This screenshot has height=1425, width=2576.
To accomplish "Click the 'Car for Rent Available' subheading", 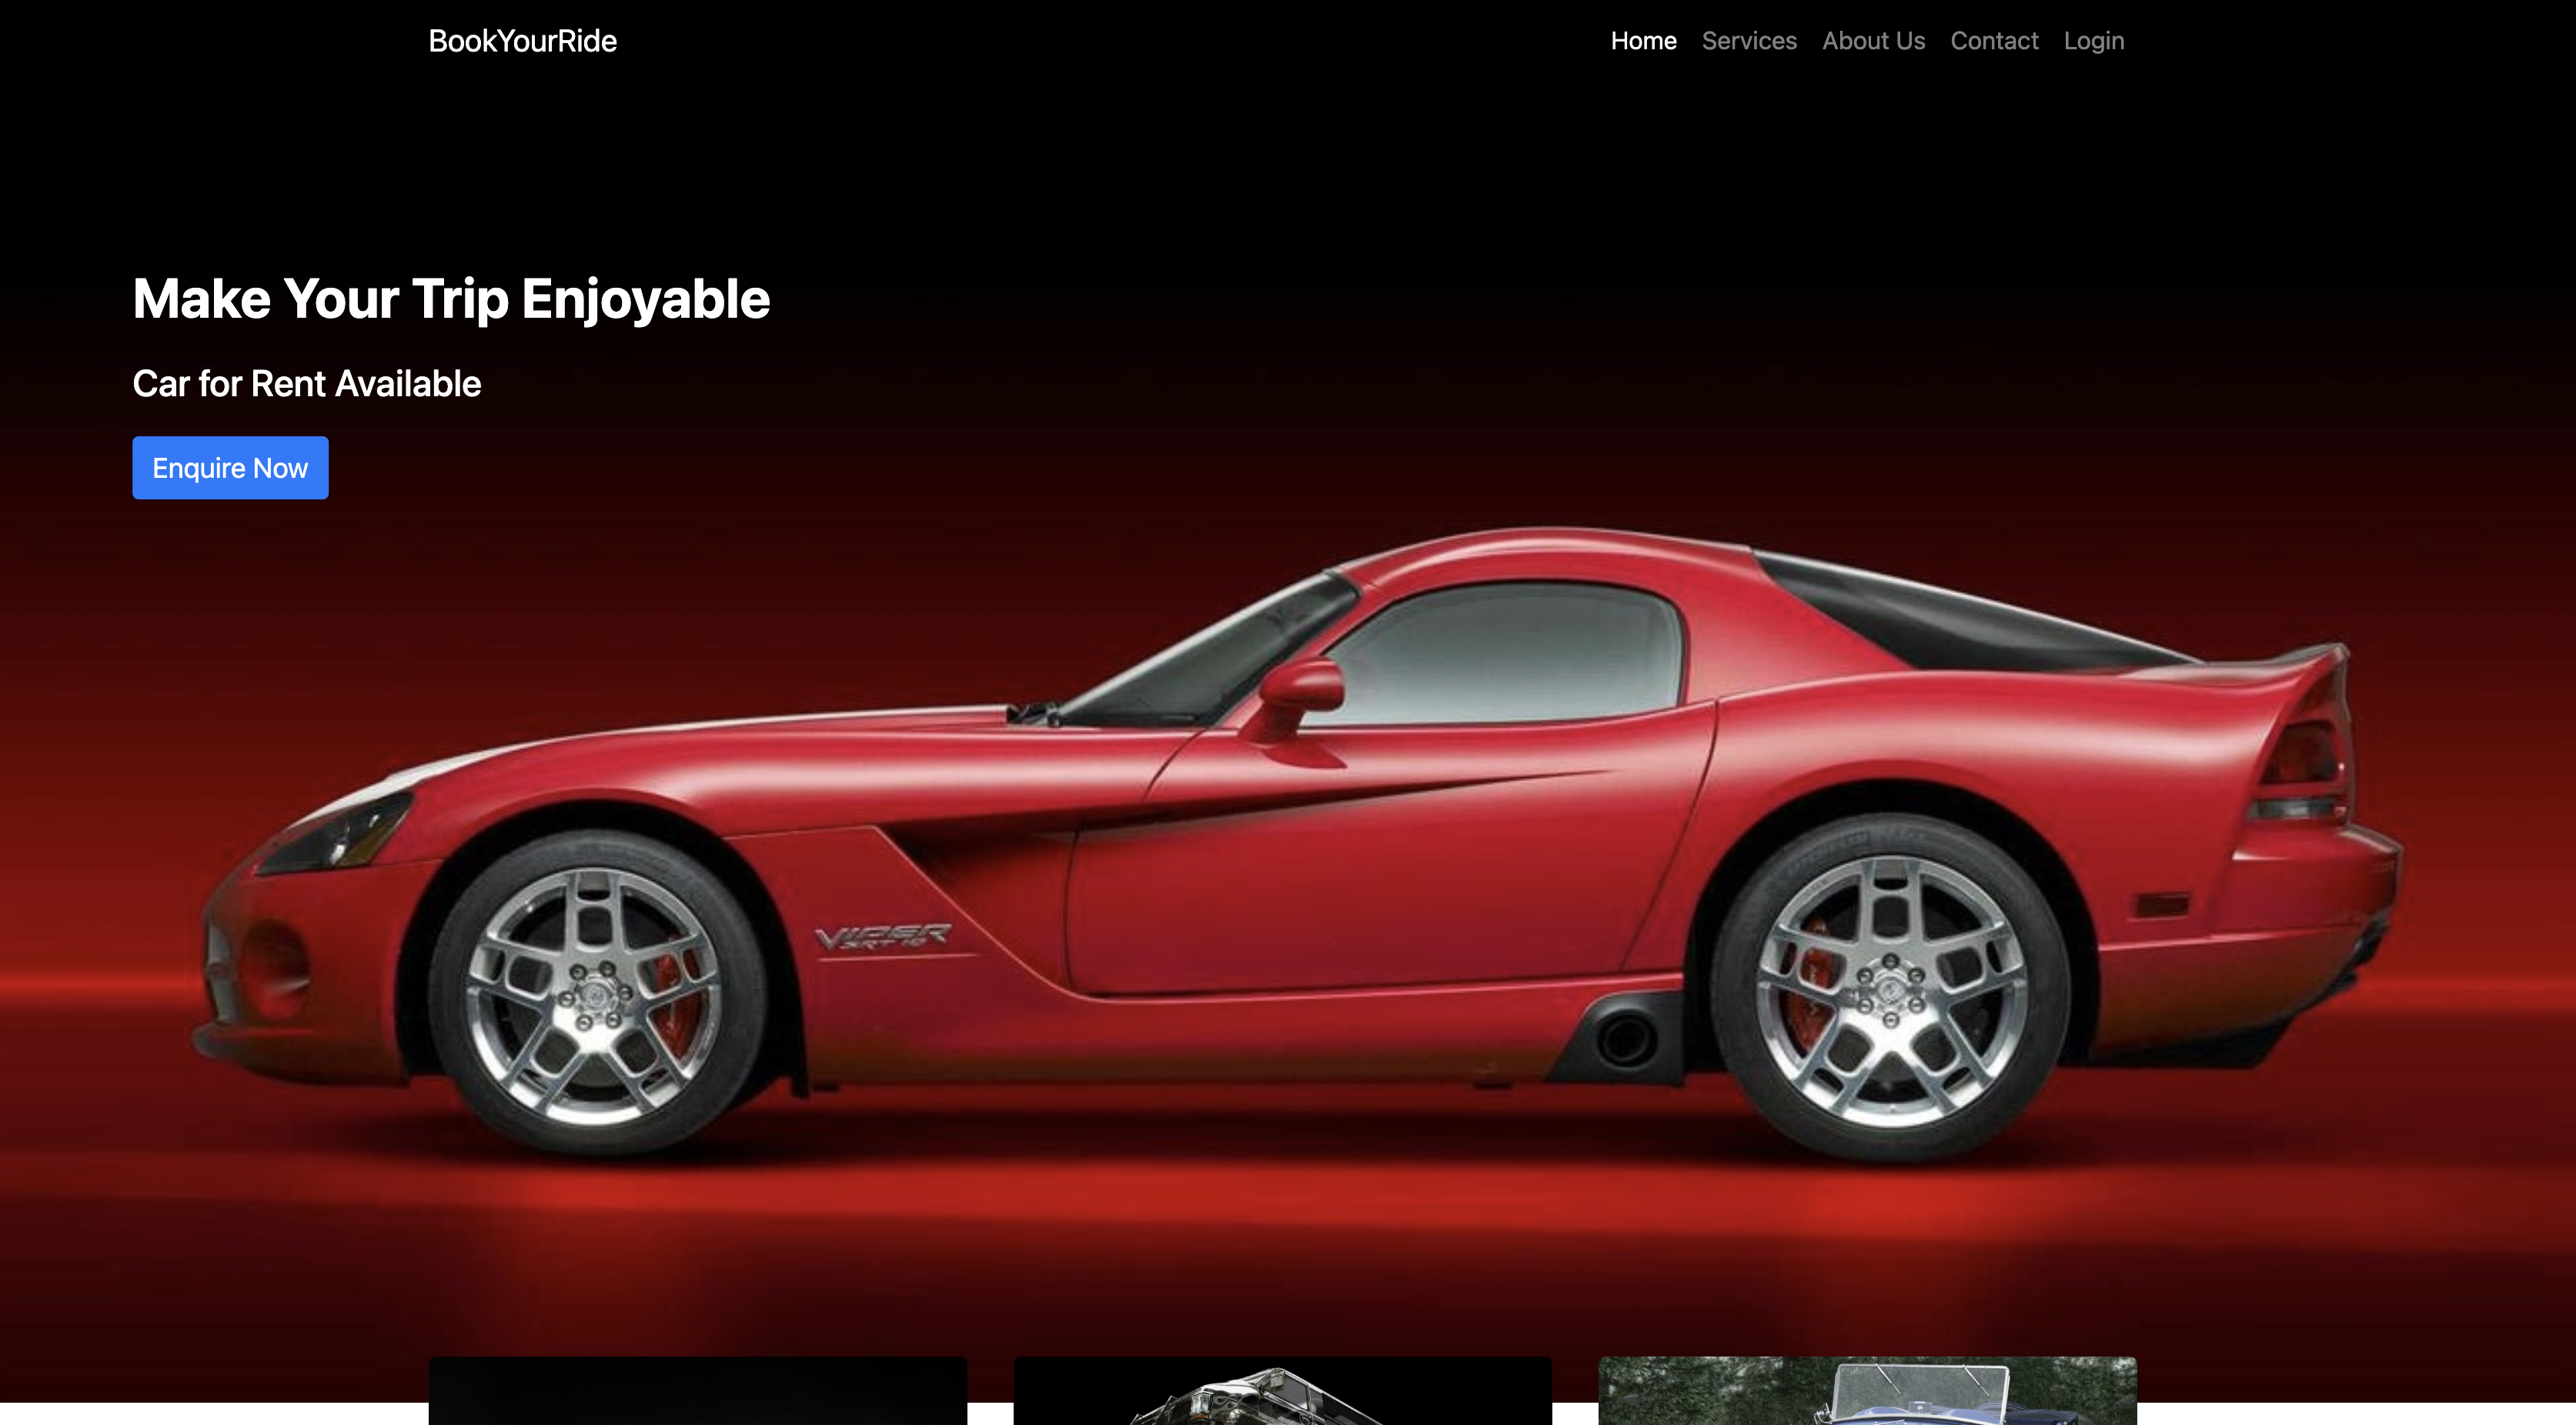I will (307, 384).
